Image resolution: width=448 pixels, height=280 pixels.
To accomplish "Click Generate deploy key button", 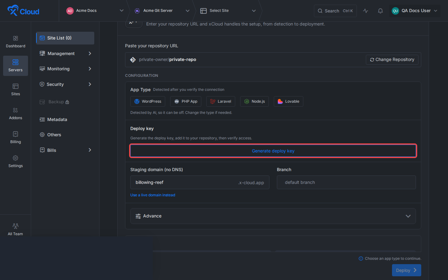I will (273, 151).
